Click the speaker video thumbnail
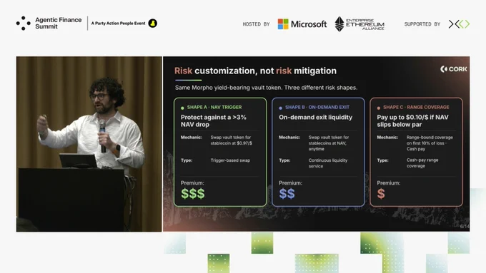The image size is (486, 273). point(89,144)
